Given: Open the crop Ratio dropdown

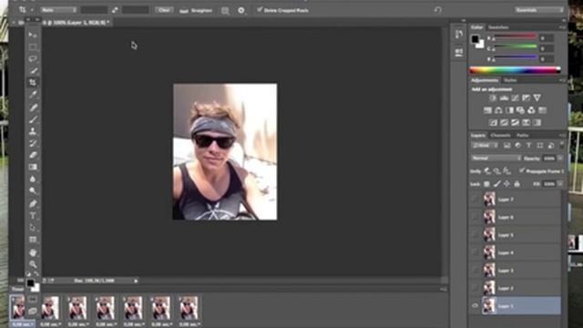Looking at the screenshot, I should pos(58,10).
